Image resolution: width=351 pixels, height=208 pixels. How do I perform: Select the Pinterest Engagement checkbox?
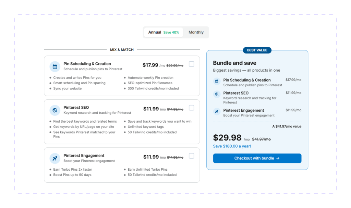(191, 156)
